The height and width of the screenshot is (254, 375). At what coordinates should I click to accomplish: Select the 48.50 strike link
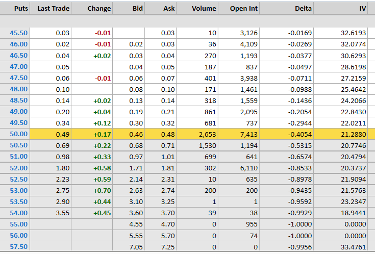click(x=19, y=100)
